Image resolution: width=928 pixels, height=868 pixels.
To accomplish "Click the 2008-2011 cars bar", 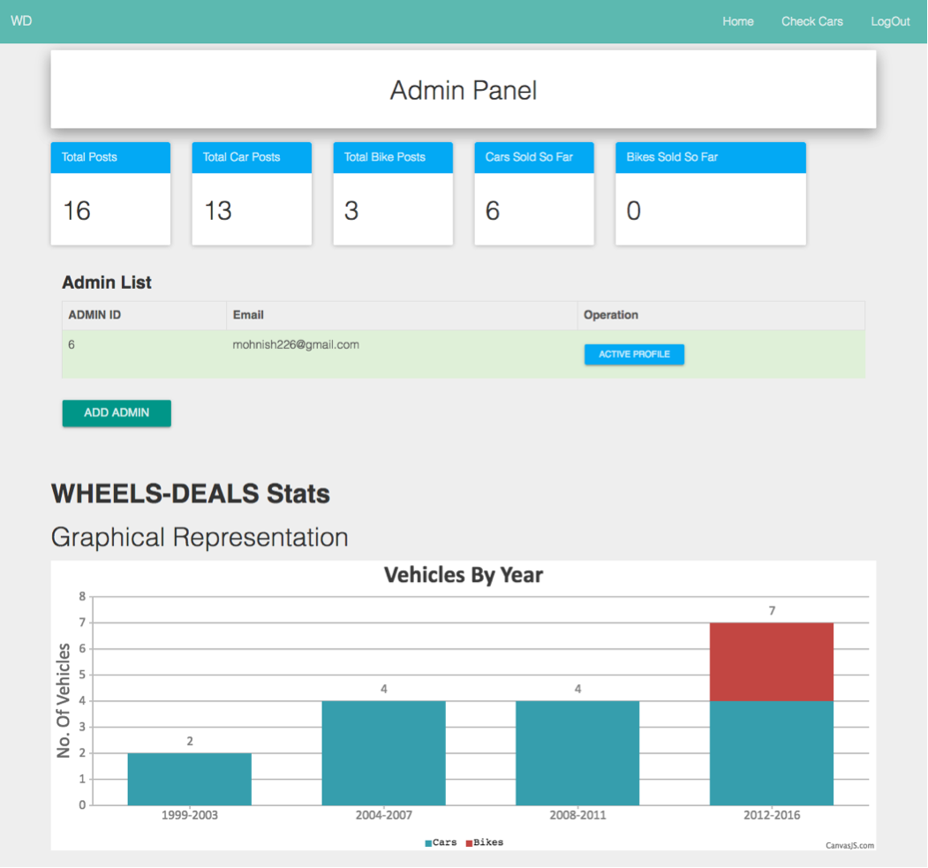I will [577, 752].
